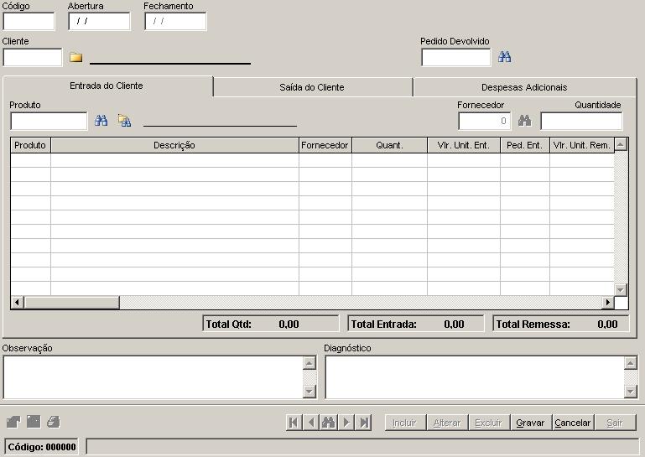Click the Excluir button
Image resolution: width=645 pixels, height=457 pixels.
[489, 423]
